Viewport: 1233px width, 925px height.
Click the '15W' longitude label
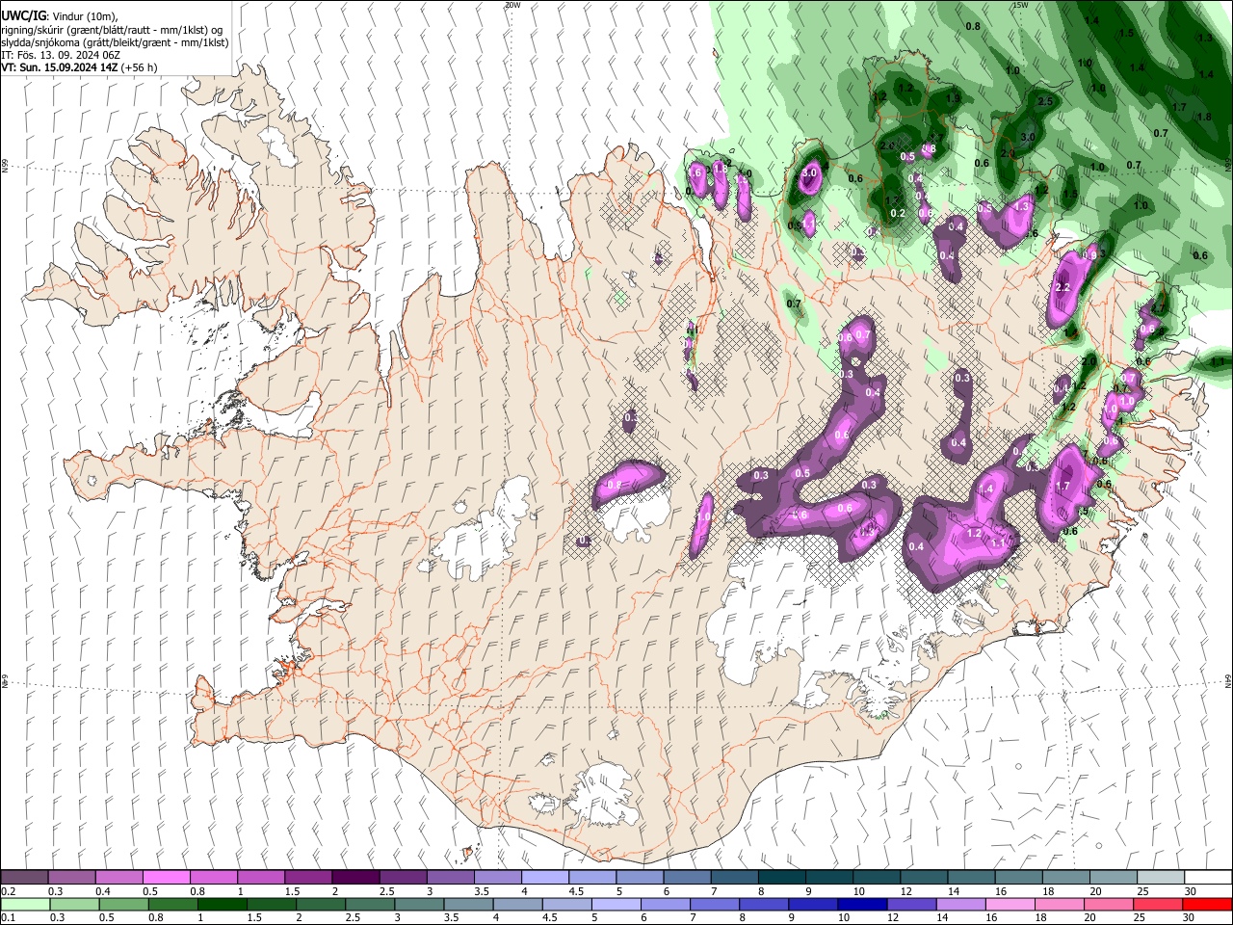click(x=1021, y=5)
